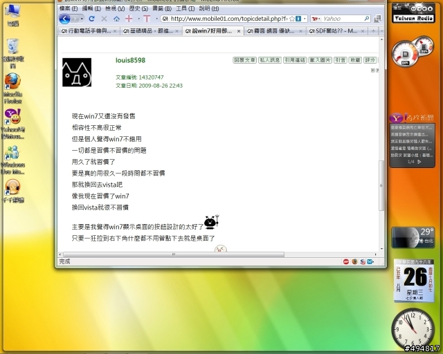Open a new tab with plus button
Viewport: 443px width, 354px height.
[x=373, y=31]
